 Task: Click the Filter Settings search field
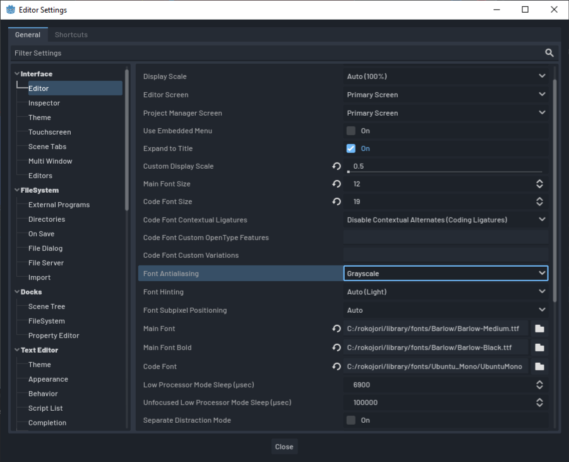(x=272, y=53)
